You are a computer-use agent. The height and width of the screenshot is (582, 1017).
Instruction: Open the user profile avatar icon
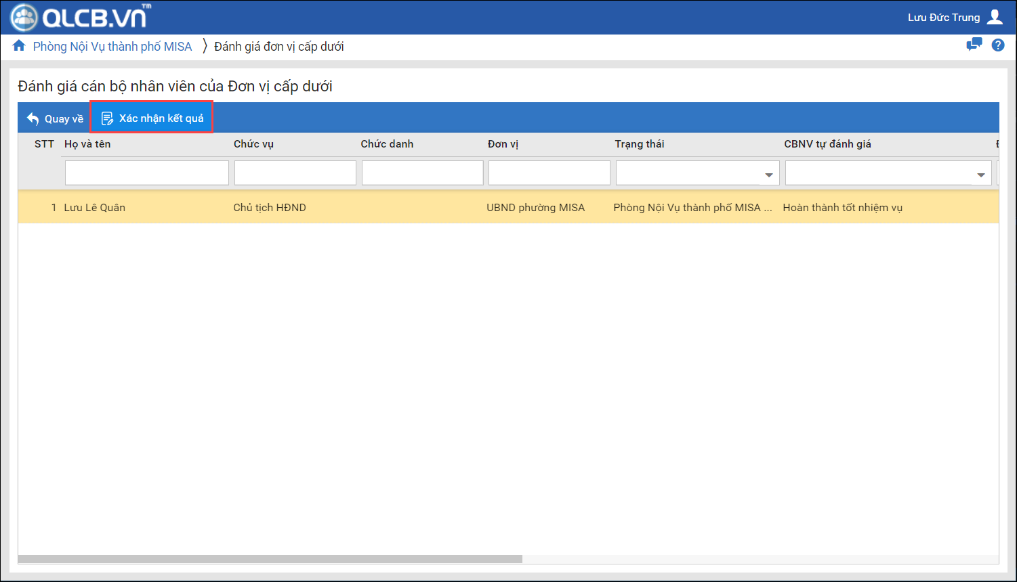tap(995, 18)
